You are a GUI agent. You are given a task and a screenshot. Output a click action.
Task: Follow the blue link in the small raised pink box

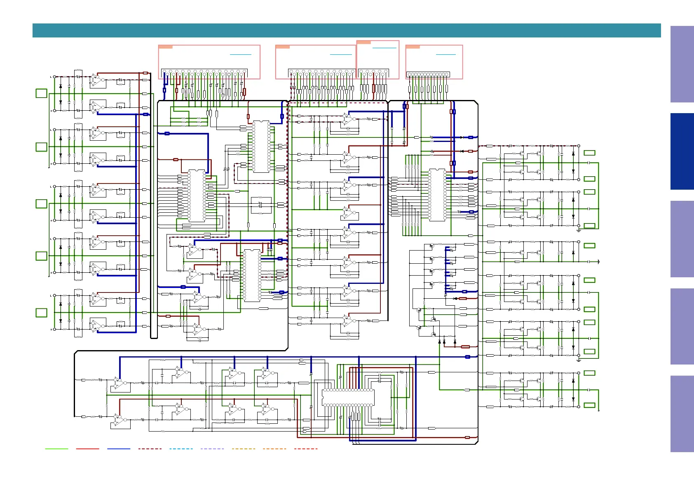[384, 48]
